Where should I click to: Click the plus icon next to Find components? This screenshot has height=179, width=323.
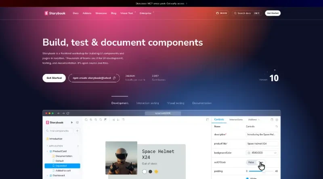tap(78, 131)
